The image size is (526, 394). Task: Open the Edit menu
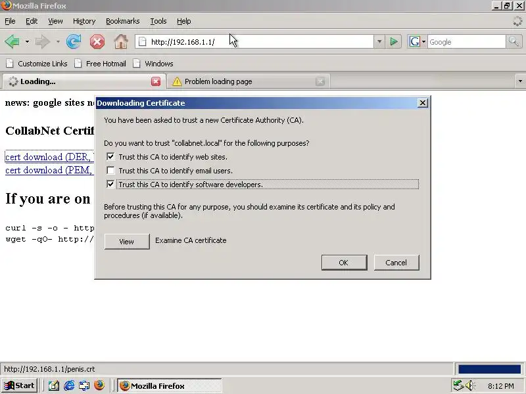point(32,21)
